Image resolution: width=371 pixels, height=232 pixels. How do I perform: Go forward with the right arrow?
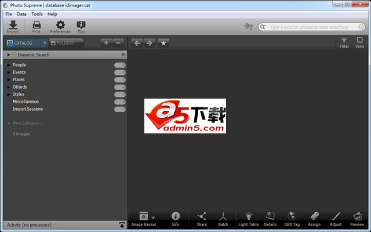[150, 43]
